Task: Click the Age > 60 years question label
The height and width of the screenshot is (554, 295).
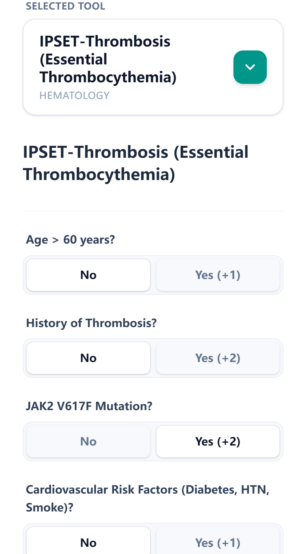Action: click(x=70, y=240)
